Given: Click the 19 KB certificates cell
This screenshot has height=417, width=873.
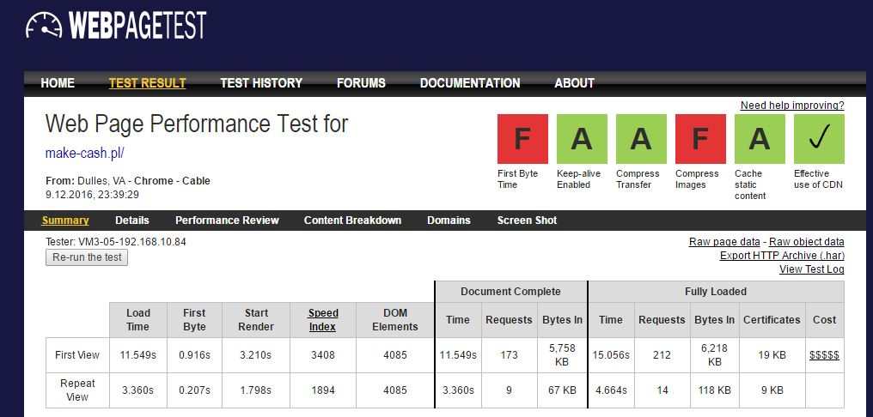Looking at the screenshot, I should (x=772, y=355).
